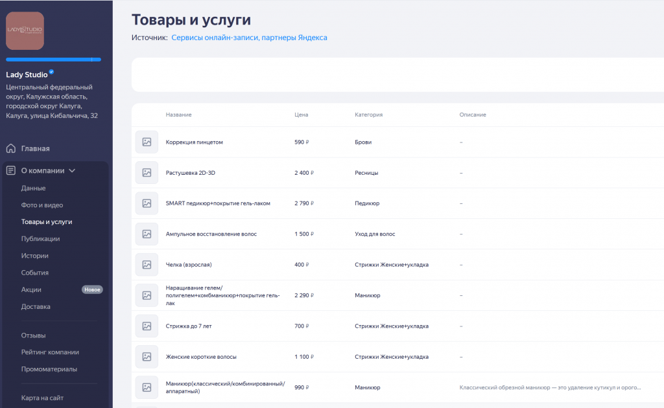Viewport: 664px width, 408px height.
Task: Click the 590 ₽ price cell
Action: pos(302,142)
